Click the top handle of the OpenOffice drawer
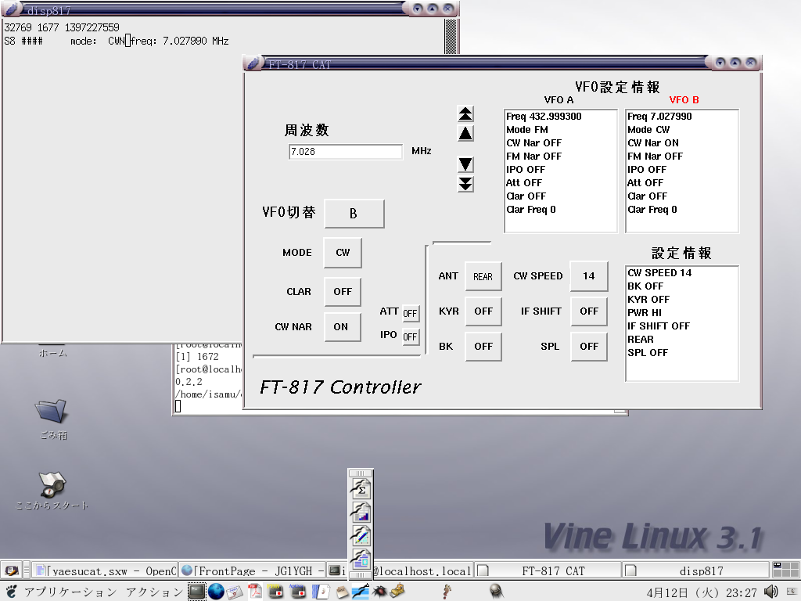801x601 pixels. 361,473
